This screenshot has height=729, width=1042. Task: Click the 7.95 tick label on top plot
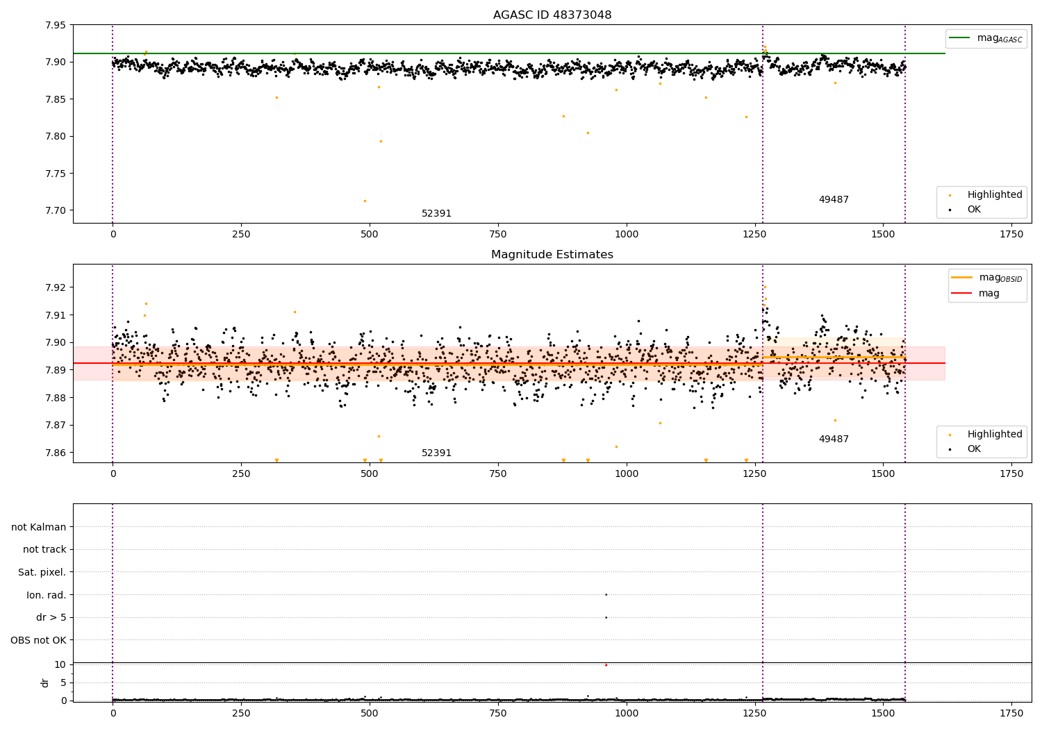[x=55, y=25]
